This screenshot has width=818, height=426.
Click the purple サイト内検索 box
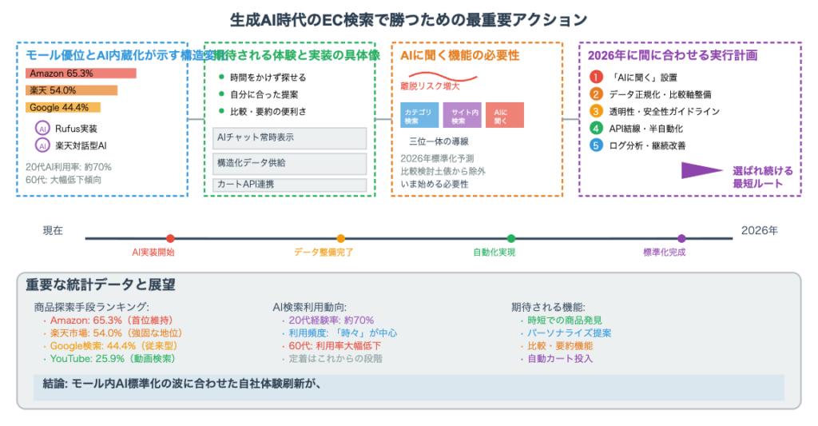462,115
